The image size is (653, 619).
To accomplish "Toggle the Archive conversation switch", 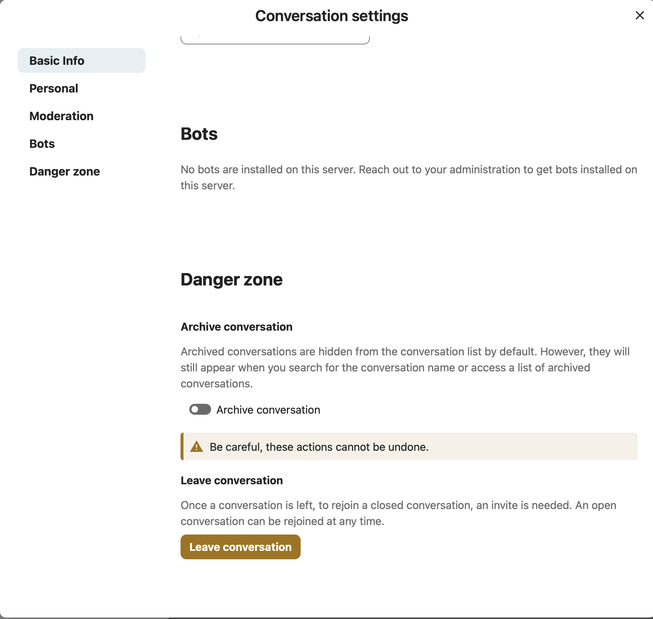I will click(199, 410).
